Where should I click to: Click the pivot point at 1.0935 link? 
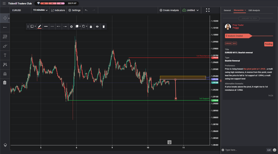point(255,69)
